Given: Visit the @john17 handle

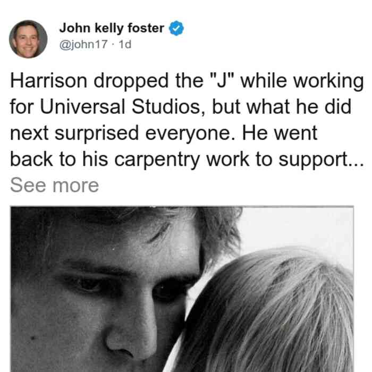Looking at the screenshot, I should [83, 44].
